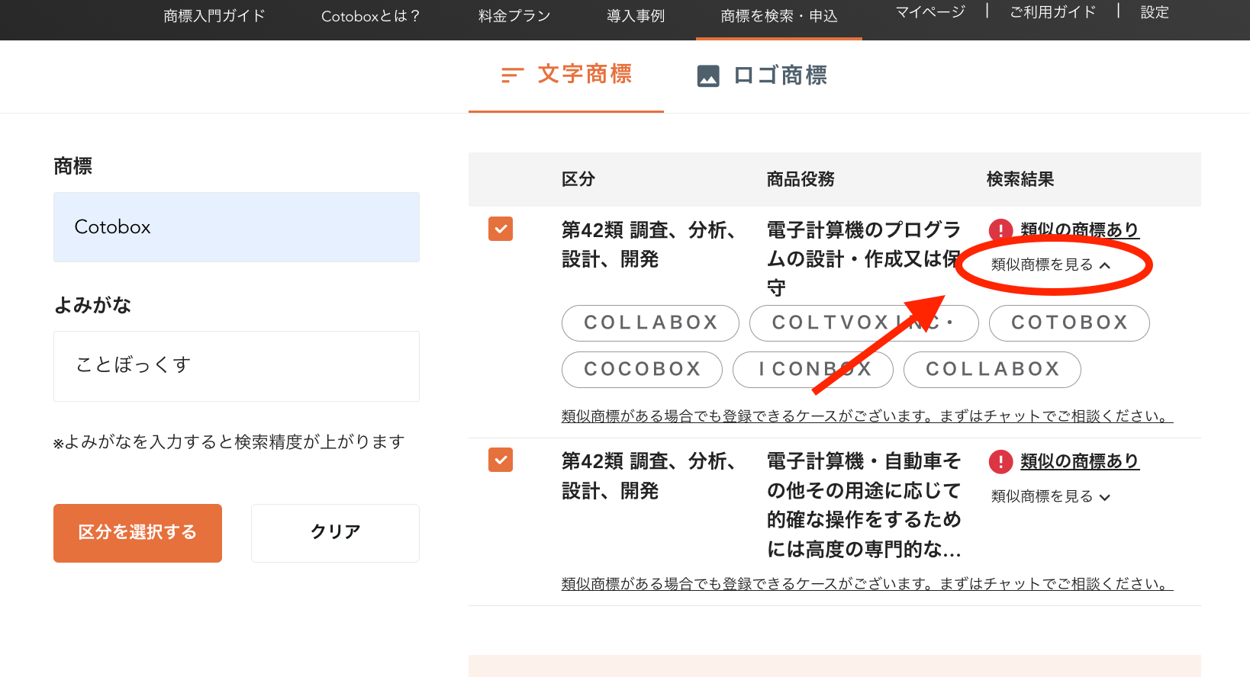Viewport: 1250px width, 677px height.
Task: Open 類似の商標あり link in second row
Action: [x=1080, y=461]
